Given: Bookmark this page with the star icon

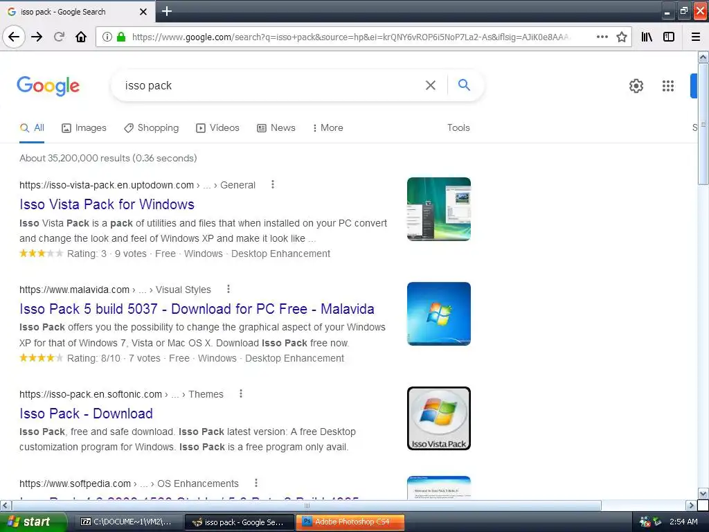Looking at the screenshot, I should [x=622, y=37].
